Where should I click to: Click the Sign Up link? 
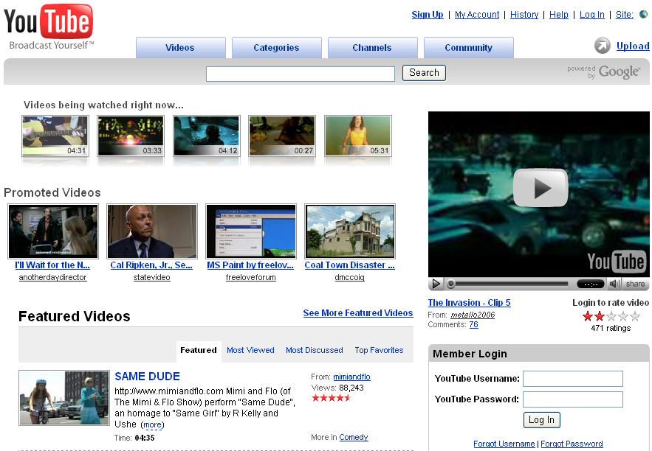point(428,15)
